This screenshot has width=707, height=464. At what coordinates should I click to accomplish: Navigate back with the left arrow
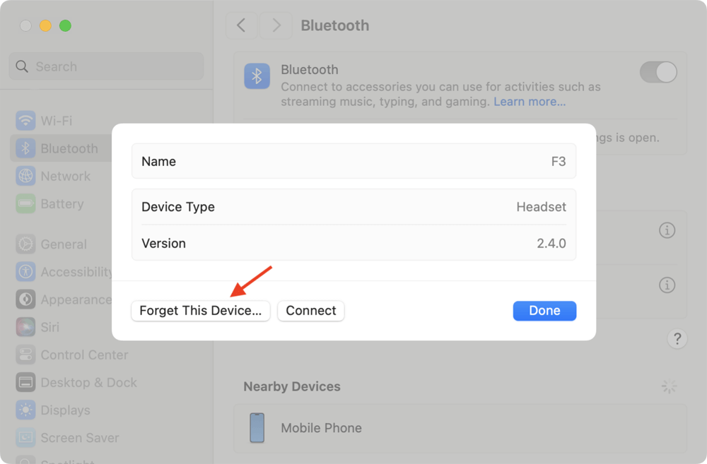click(242, 25)
